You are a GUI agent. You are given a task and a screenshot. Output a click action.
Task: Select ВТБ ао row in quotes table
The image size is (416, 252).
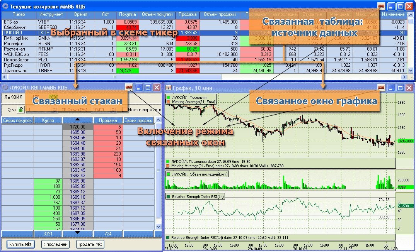204,22
